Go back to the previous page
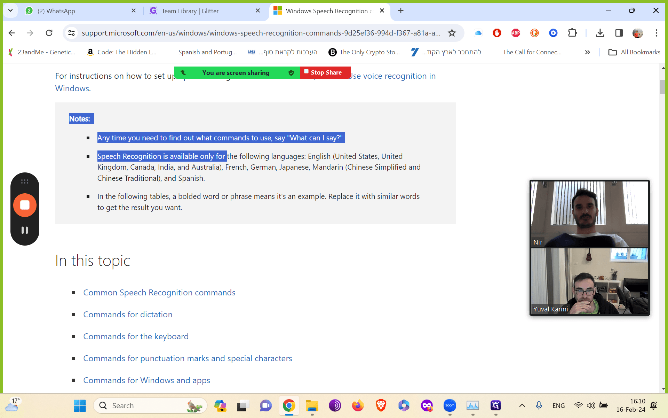668x418 pixels. (11, 33)
